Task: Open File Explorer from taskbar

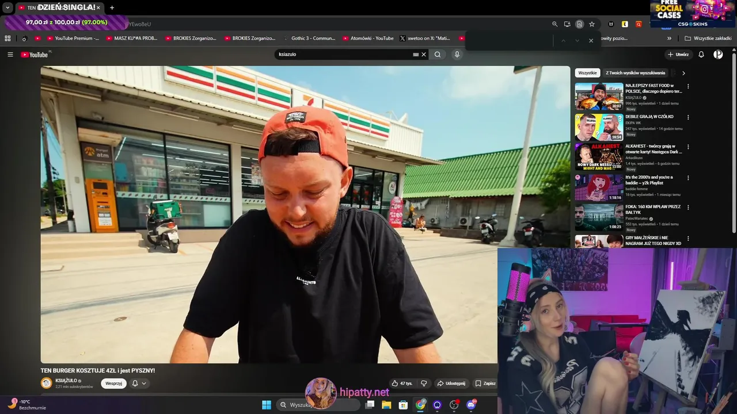Action: 386,405
